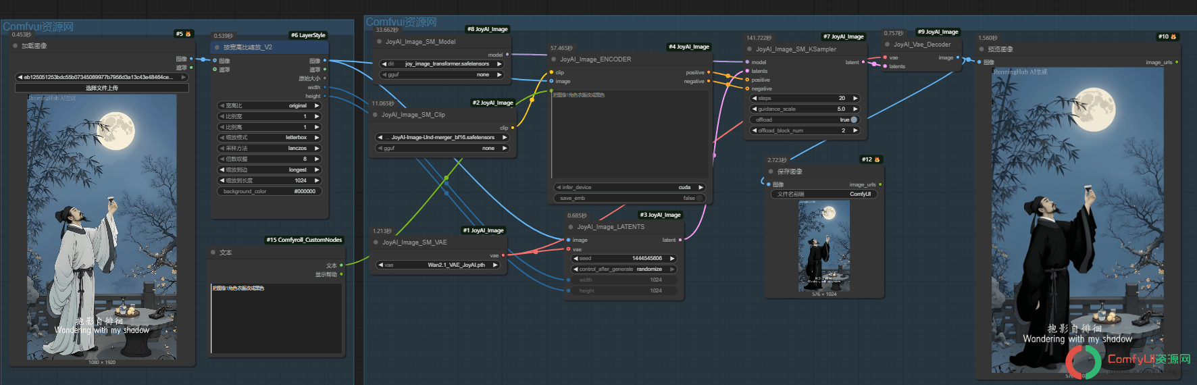Click the loaded image in 加载图像
Image resolution: width=1197 pixels, height=385 pixels.
point(101,226)
